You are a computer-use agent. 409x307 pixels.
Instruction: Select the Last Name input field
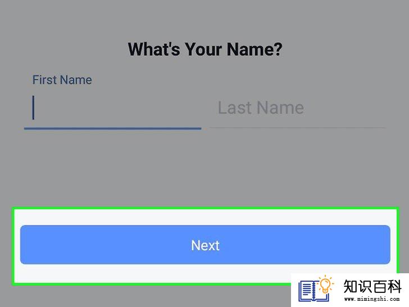point(297,107)
